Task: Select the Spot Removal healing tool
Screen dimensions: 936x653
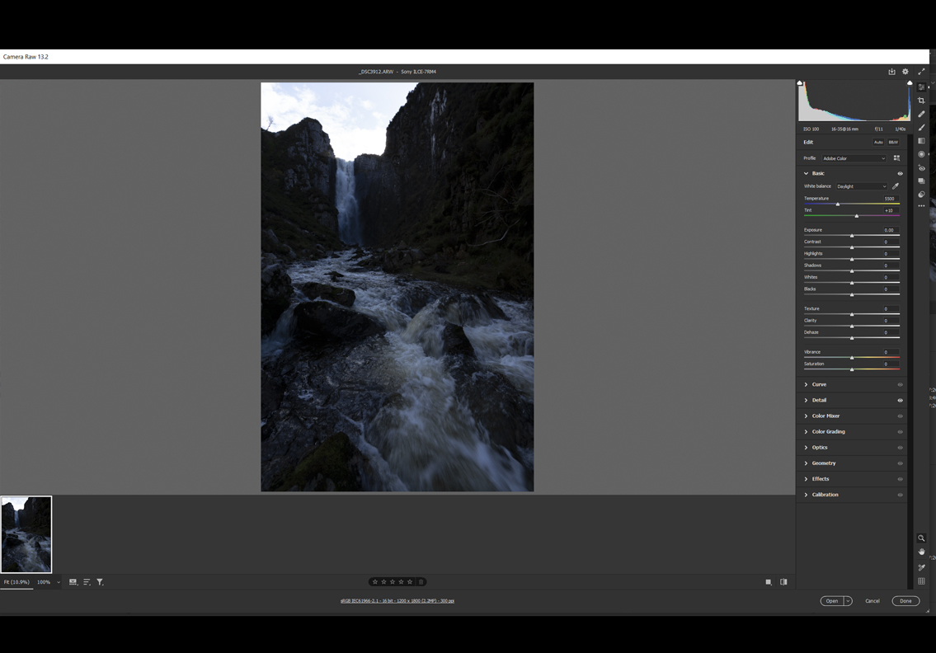Action: [921, 114]
